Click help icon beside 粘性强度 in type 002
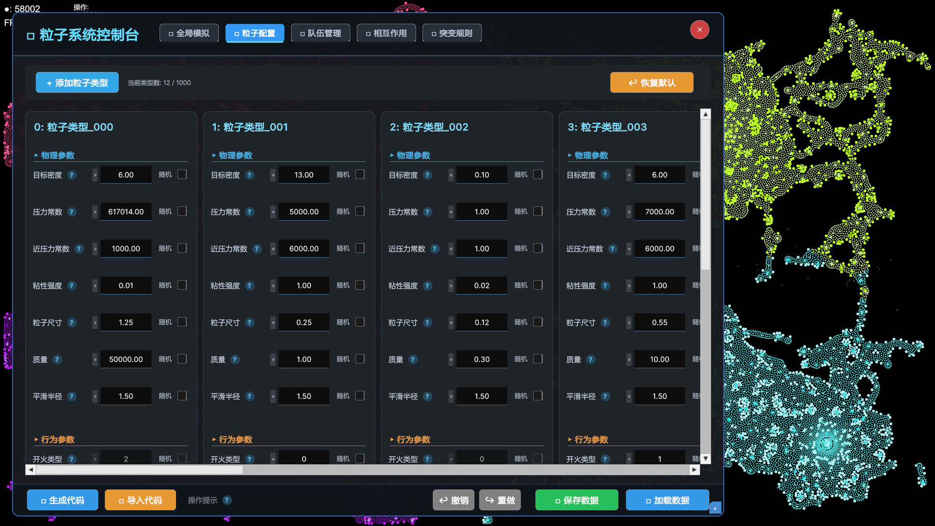 tap(428, 285)
